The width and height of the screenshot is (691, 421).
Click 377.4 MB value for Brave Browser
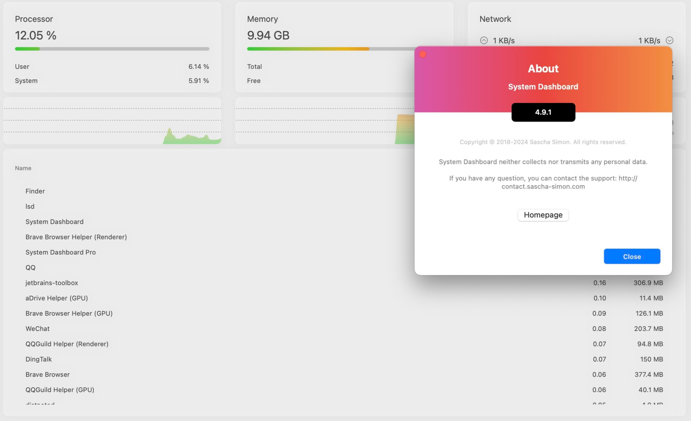[x=649, y=374]
